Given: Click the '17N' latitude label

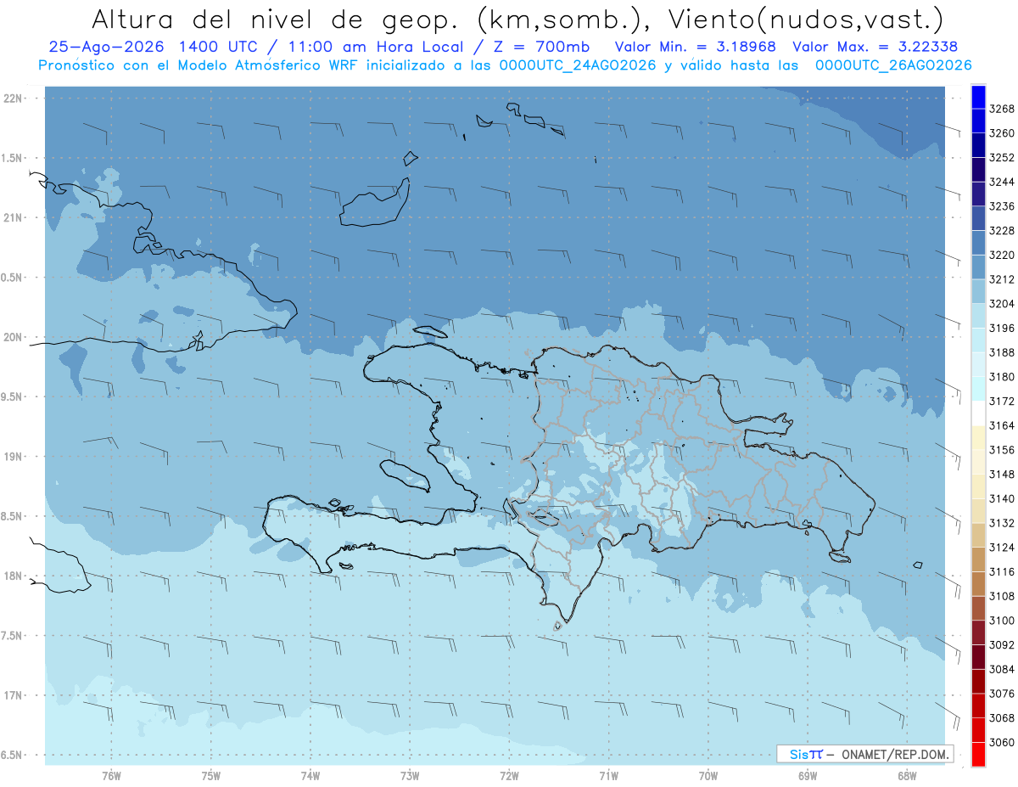Looking at the screenshot, I should tap(14, 695).
